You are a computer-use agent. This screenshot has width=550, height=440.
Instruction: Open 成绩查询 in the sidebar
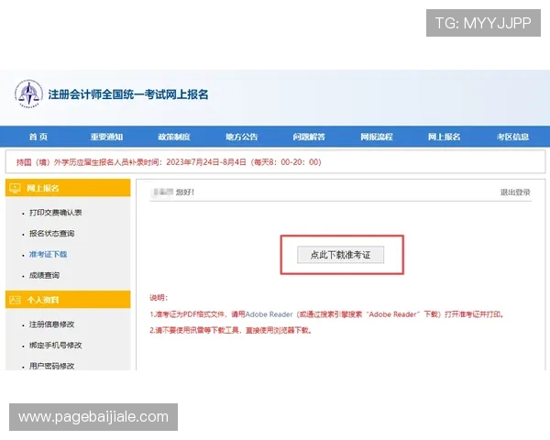pos(45,275)
